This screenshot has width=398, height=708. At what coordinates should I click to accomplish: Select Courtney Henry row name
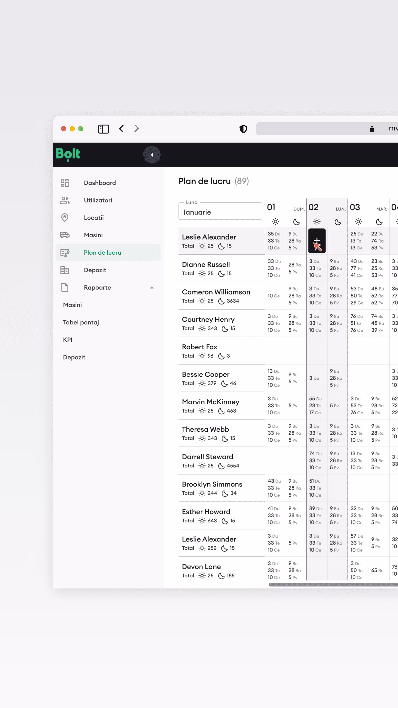tap(208, 320)
